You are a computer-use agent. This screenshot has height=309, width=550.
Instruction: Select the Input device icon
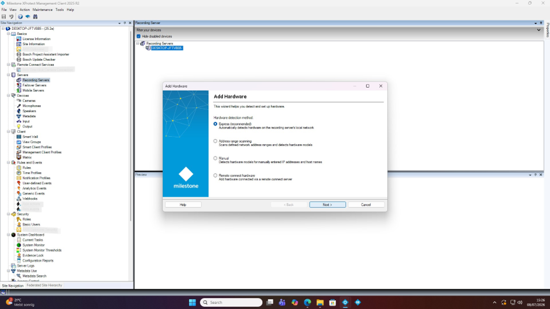pos(19,121)
